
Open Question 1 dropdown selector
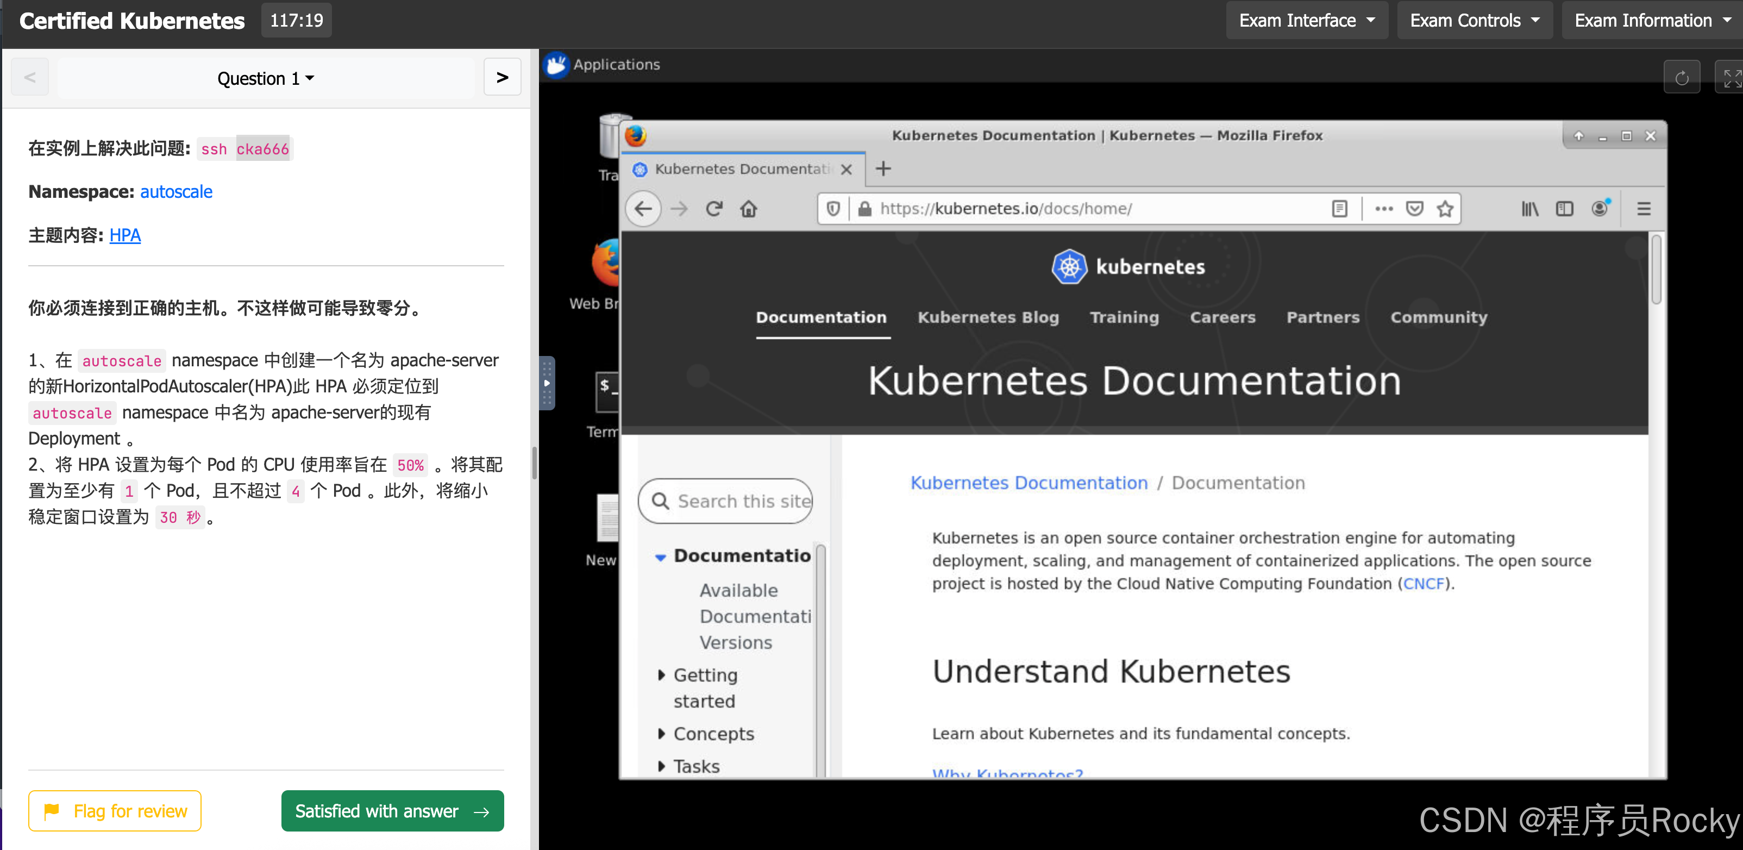click(x=265, y=78)
